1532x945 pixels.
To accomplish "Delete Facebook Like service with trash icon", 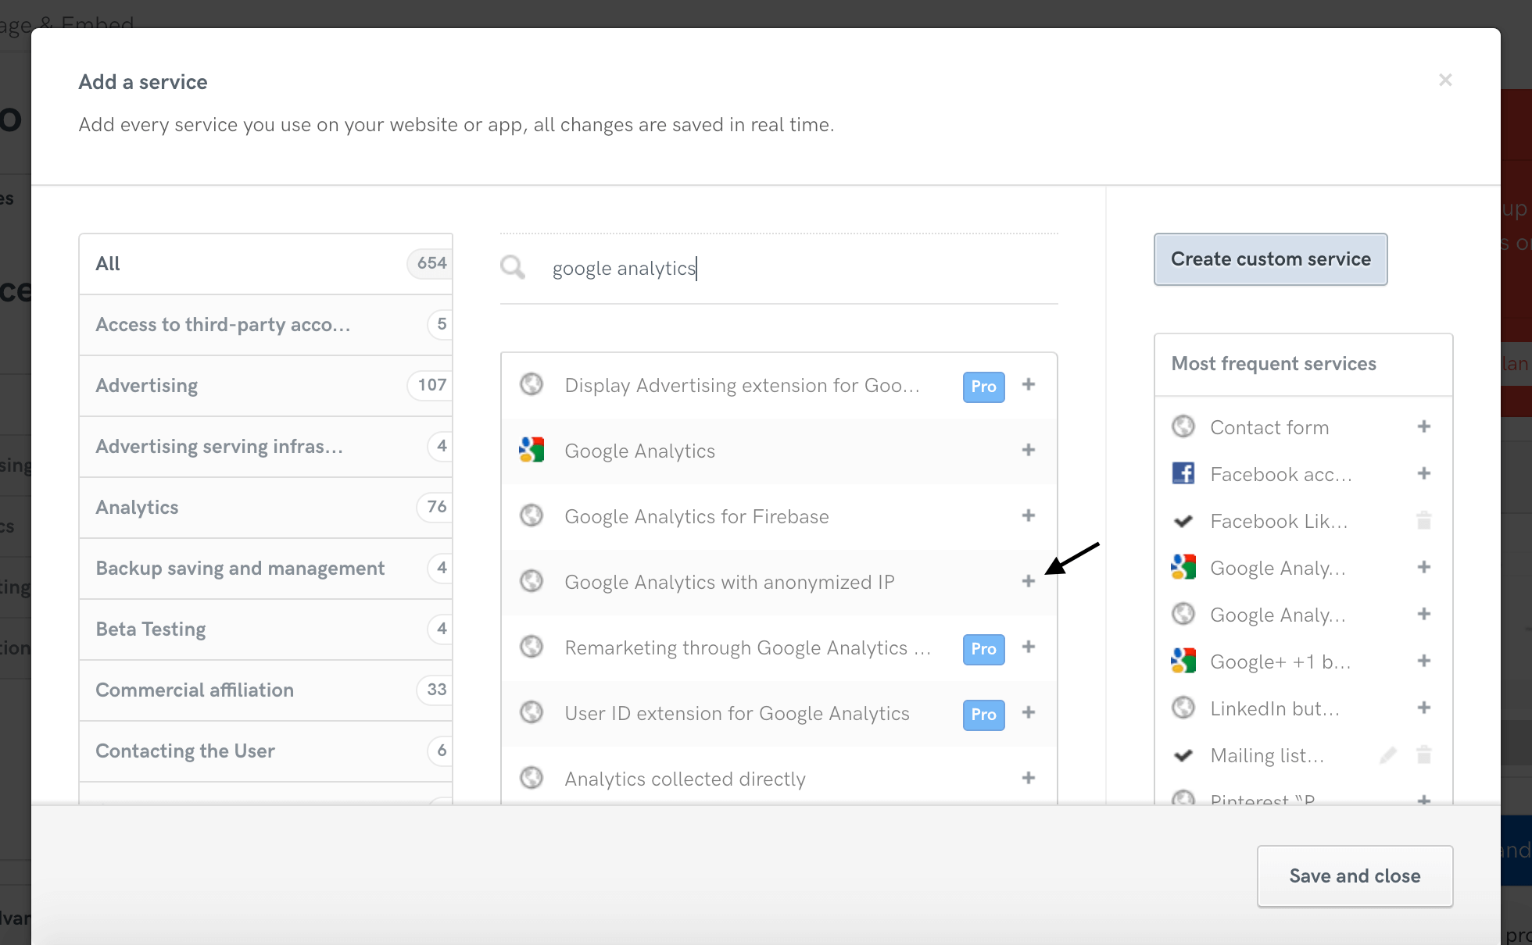I will point(1424,520).
